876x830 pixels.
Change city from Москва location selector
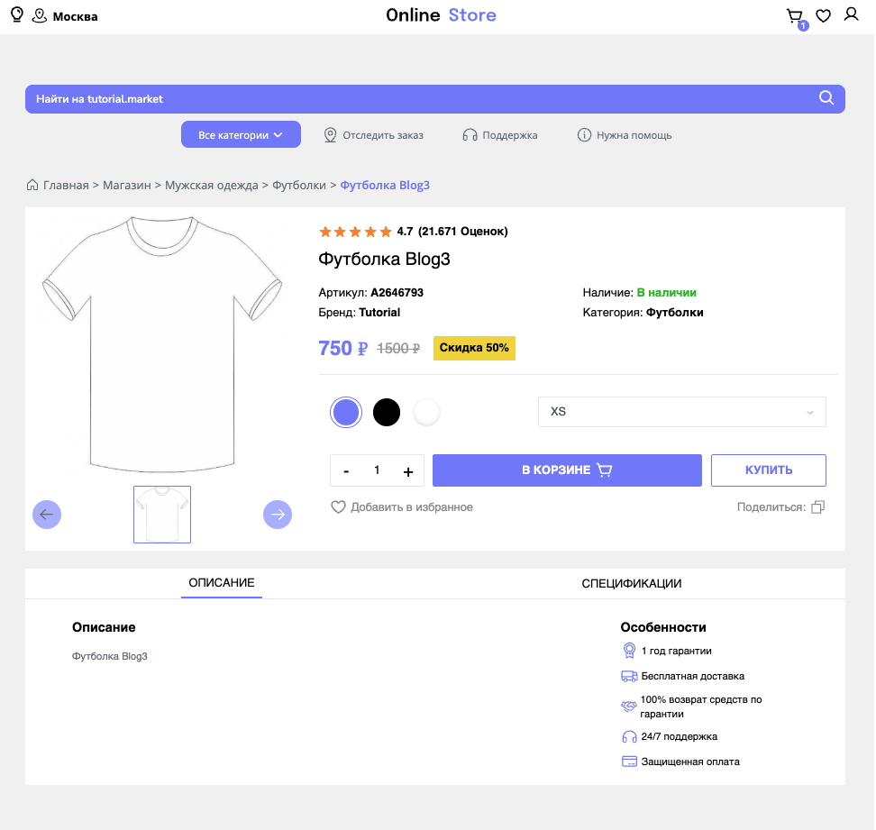click(x=65, y=16)
